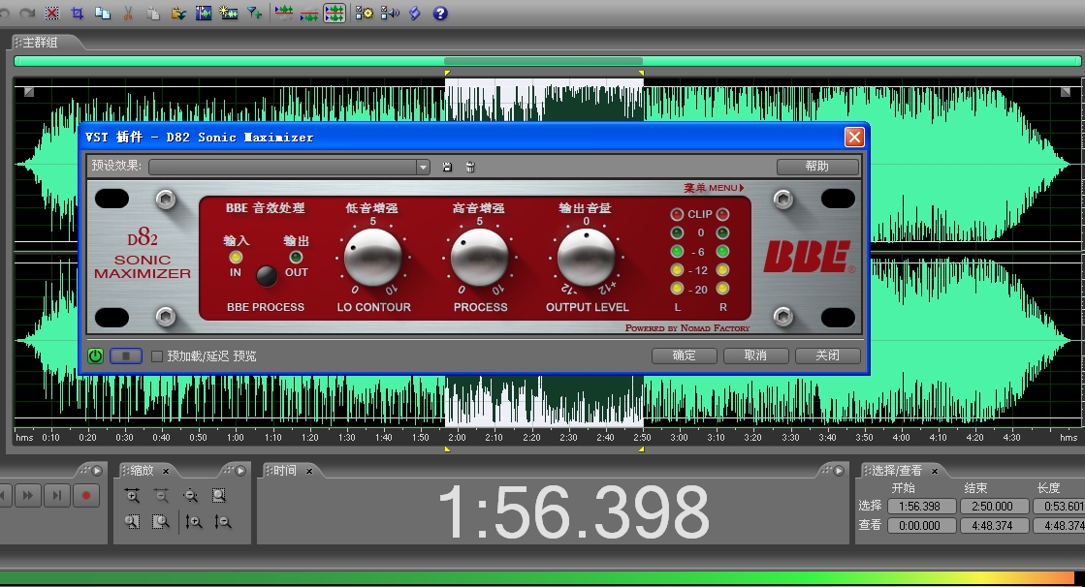Close the 时间 panel tab
This screenshot has height=587, width=1085.
[309, 471]
